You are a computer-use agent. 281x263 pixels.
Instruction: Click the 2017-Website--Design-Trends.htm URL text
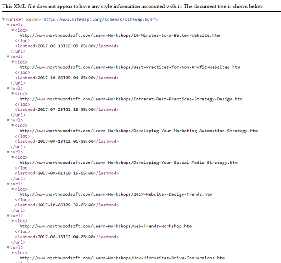point(116,195)
